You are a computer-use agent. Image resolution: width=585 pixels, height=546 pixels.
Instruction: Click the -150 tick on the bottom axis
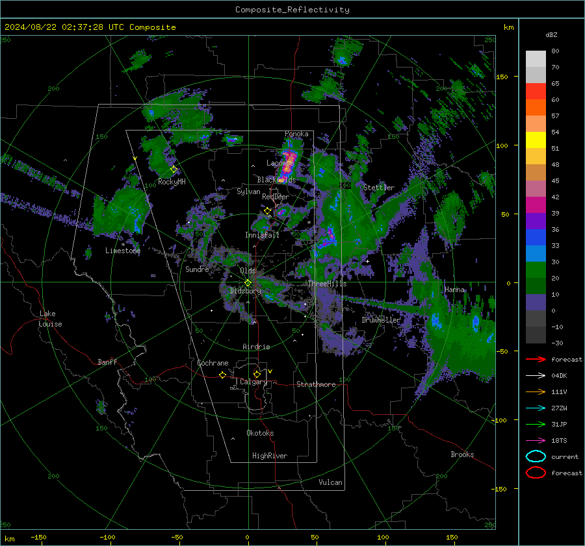click(x=38, y=537)
